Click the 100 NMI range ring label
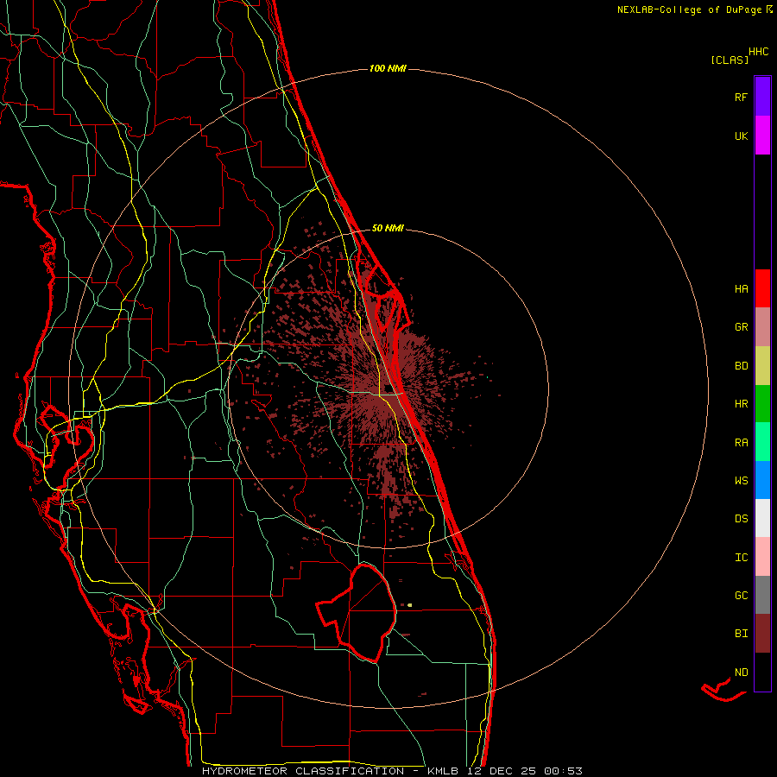This screenshot has width=777, height=777. 388,68
